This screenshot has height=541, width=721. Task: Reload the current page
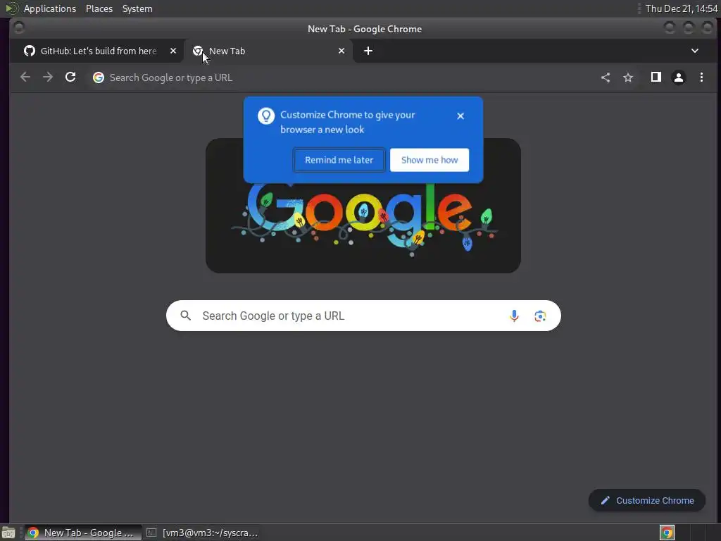70,77
